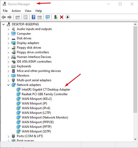
Task: Expand the Disk drives category
Action: pos(8,39)
